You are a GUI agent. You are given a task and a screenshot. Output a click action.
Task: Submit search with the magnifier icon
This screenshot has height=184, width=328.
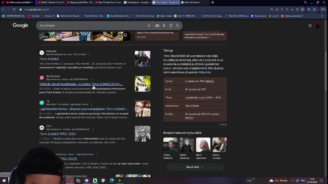click(x=178, y=26)
